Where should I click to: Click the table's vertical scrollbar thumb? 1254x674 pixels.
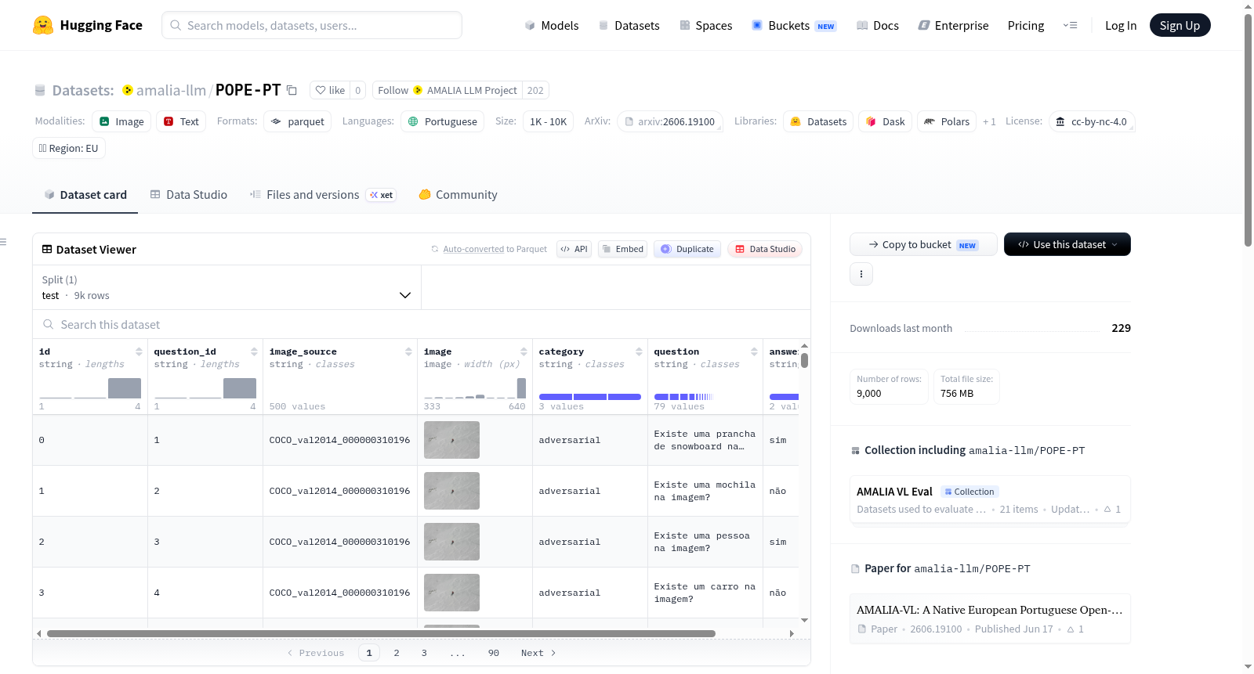[804, 360]
